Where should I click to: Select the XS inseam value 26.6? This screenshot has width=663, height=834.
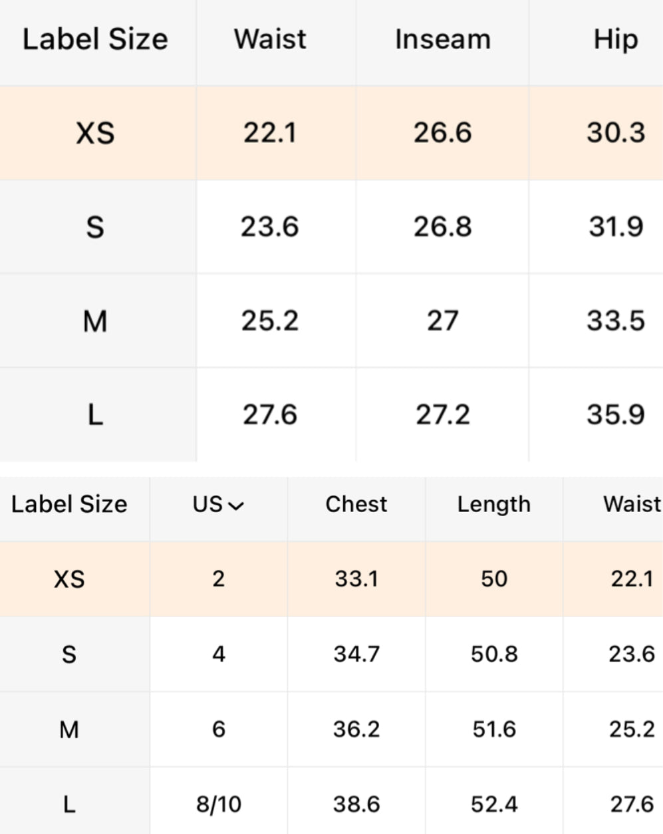point(442,133)
